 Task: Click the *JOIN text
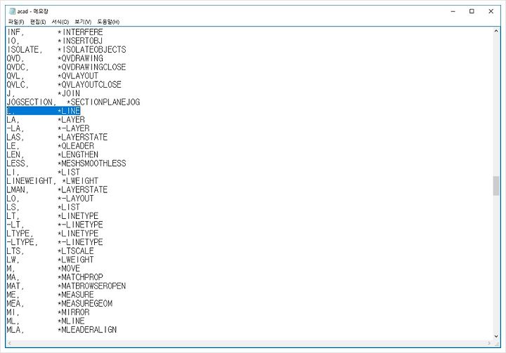[x=69, y=93]
